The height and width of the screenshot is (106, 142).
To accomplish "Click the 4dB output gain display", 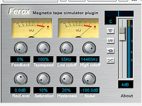I will [126, 85].
